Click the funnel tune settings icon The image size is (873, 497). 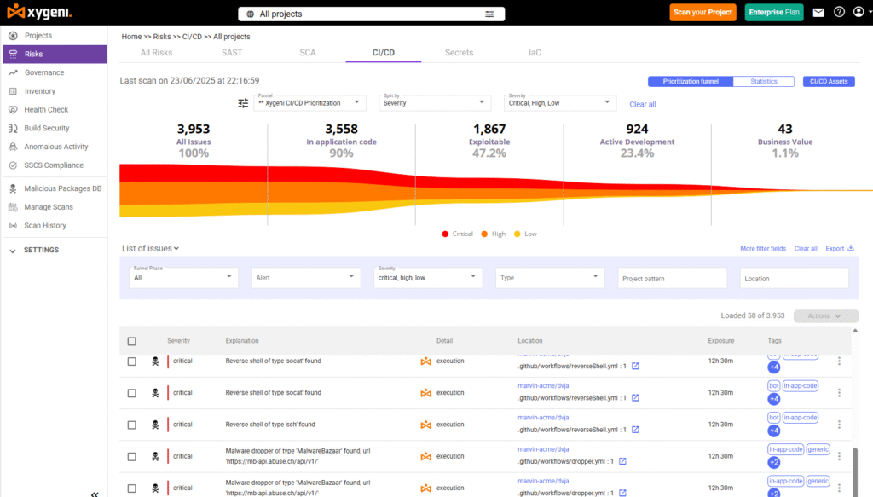(x=243, y=103)
